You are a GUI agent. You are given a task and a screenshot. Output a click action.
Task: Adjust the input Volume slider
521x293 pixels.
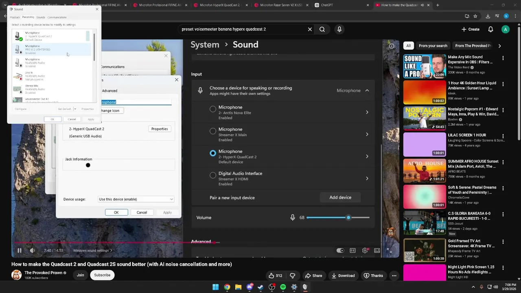pos(338,218)
